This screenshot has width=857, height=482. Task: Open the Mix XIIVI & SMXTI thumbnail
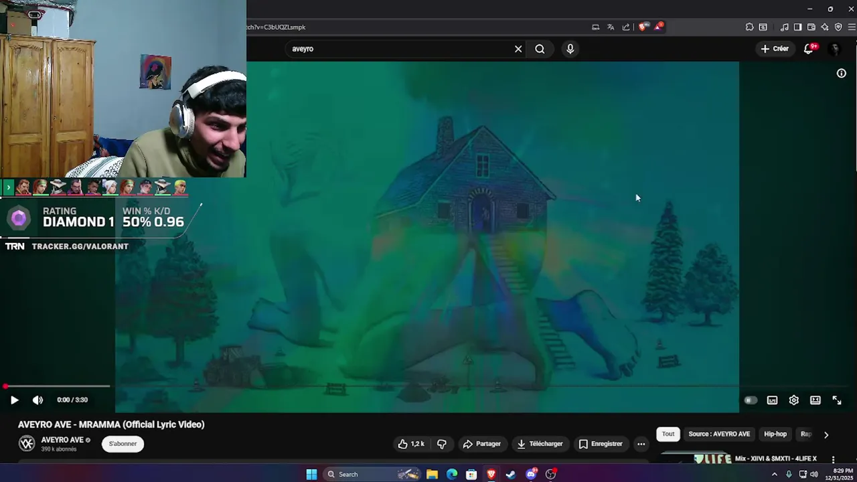(694, 459)
